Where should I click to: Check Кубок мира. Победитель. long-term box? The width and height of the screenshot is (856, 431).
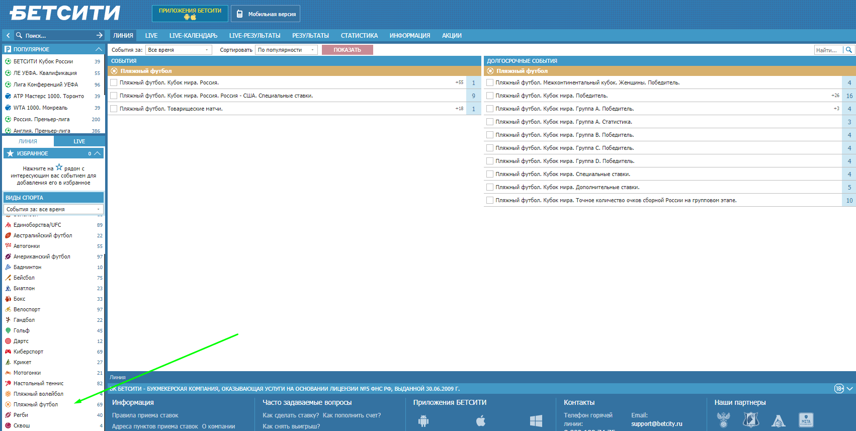[x=490, y=96]
